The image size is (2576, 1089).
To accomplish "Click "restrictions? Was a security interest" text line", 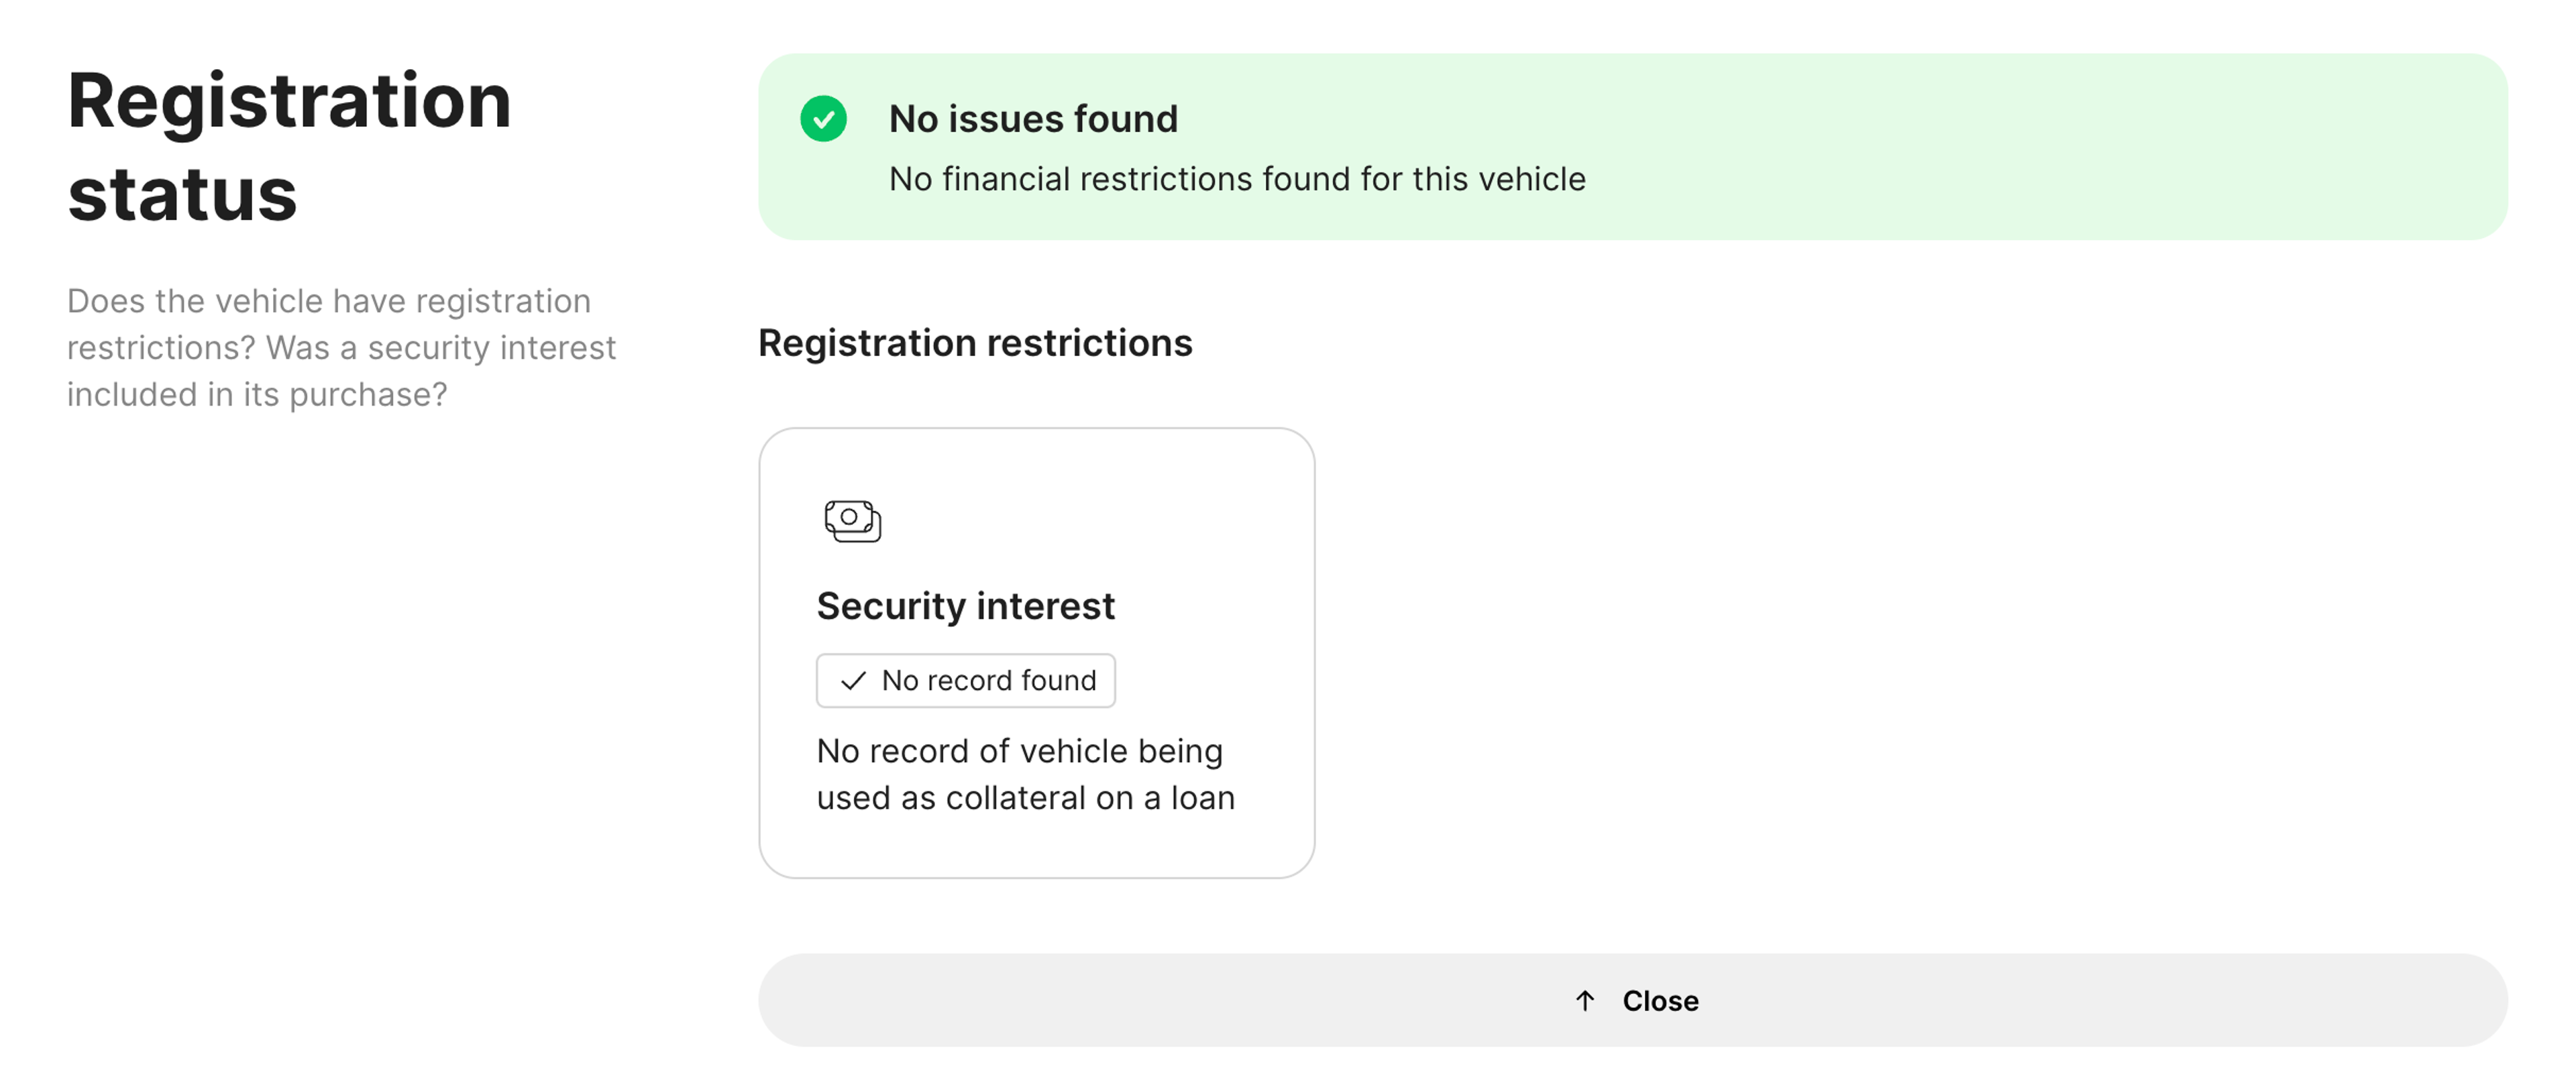I will [x=341, y=348].
